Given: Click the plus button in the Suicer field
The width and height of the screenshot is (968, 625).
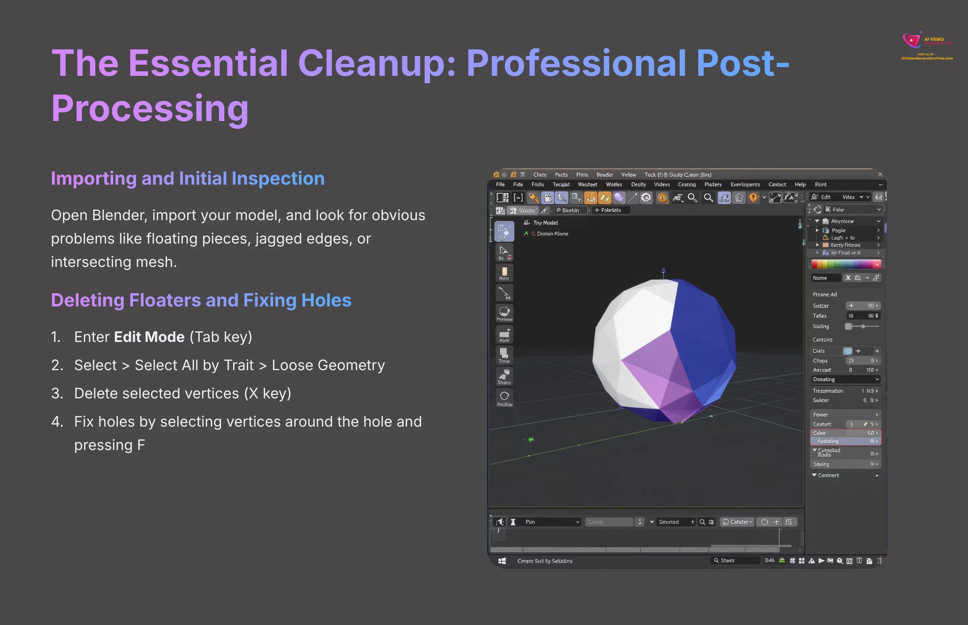Looking at the screenshot, I should pos(851,306).
